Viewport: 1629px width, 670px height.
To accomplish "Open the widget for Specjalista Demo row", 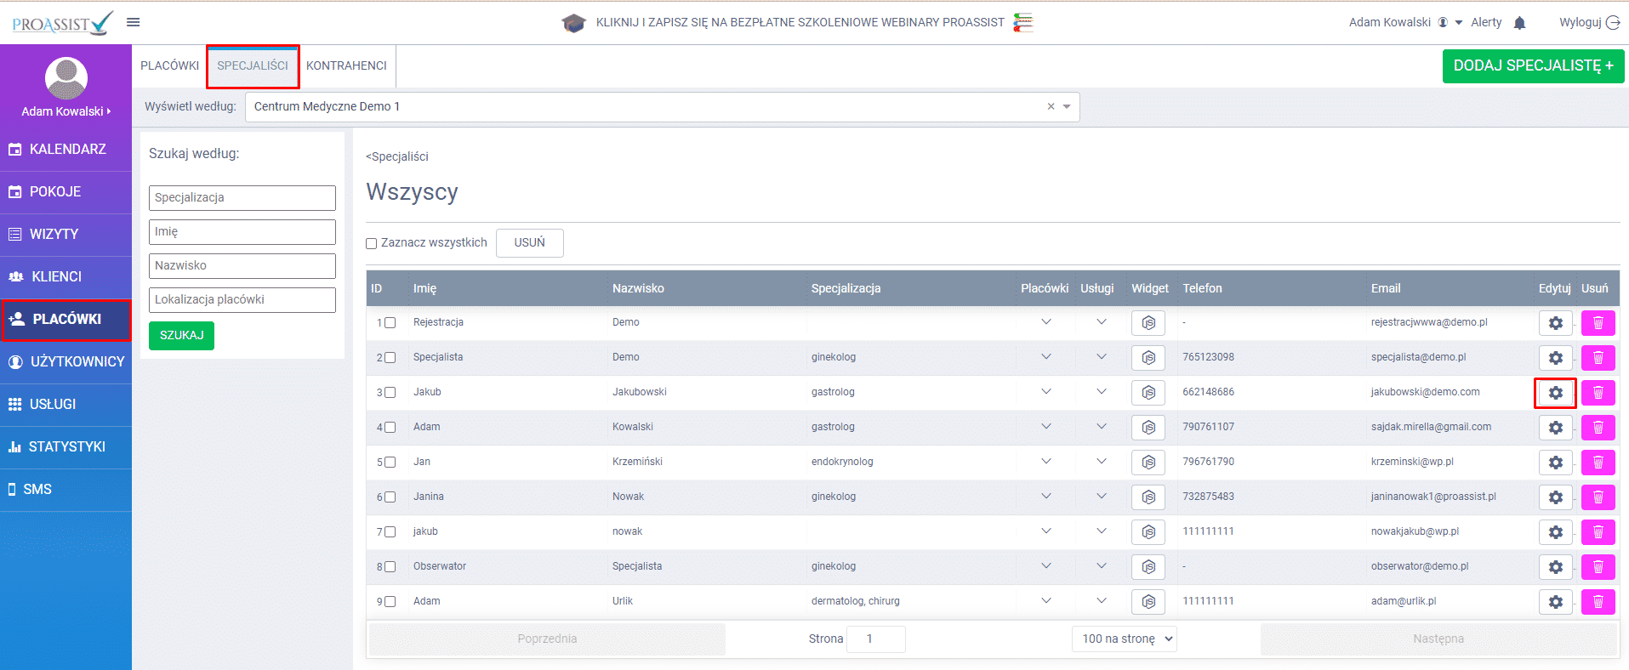I will 1148,358.
